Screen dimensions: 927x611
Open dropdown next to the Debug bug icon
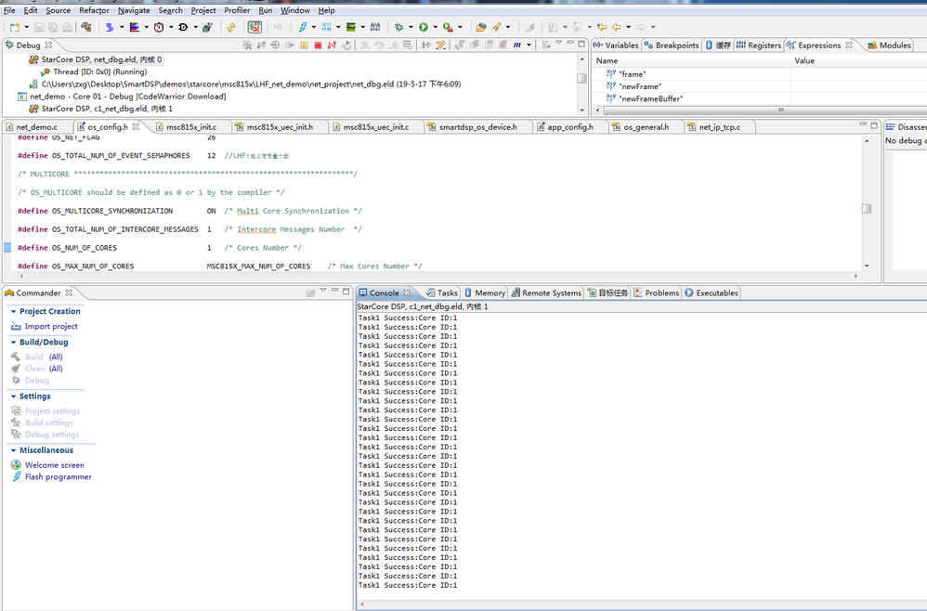(411, 27)
